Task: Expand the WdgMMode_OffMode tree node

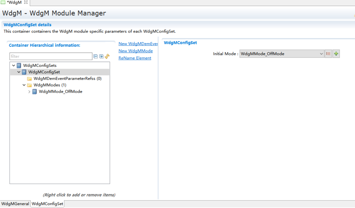Action: [x=29, y=92]
